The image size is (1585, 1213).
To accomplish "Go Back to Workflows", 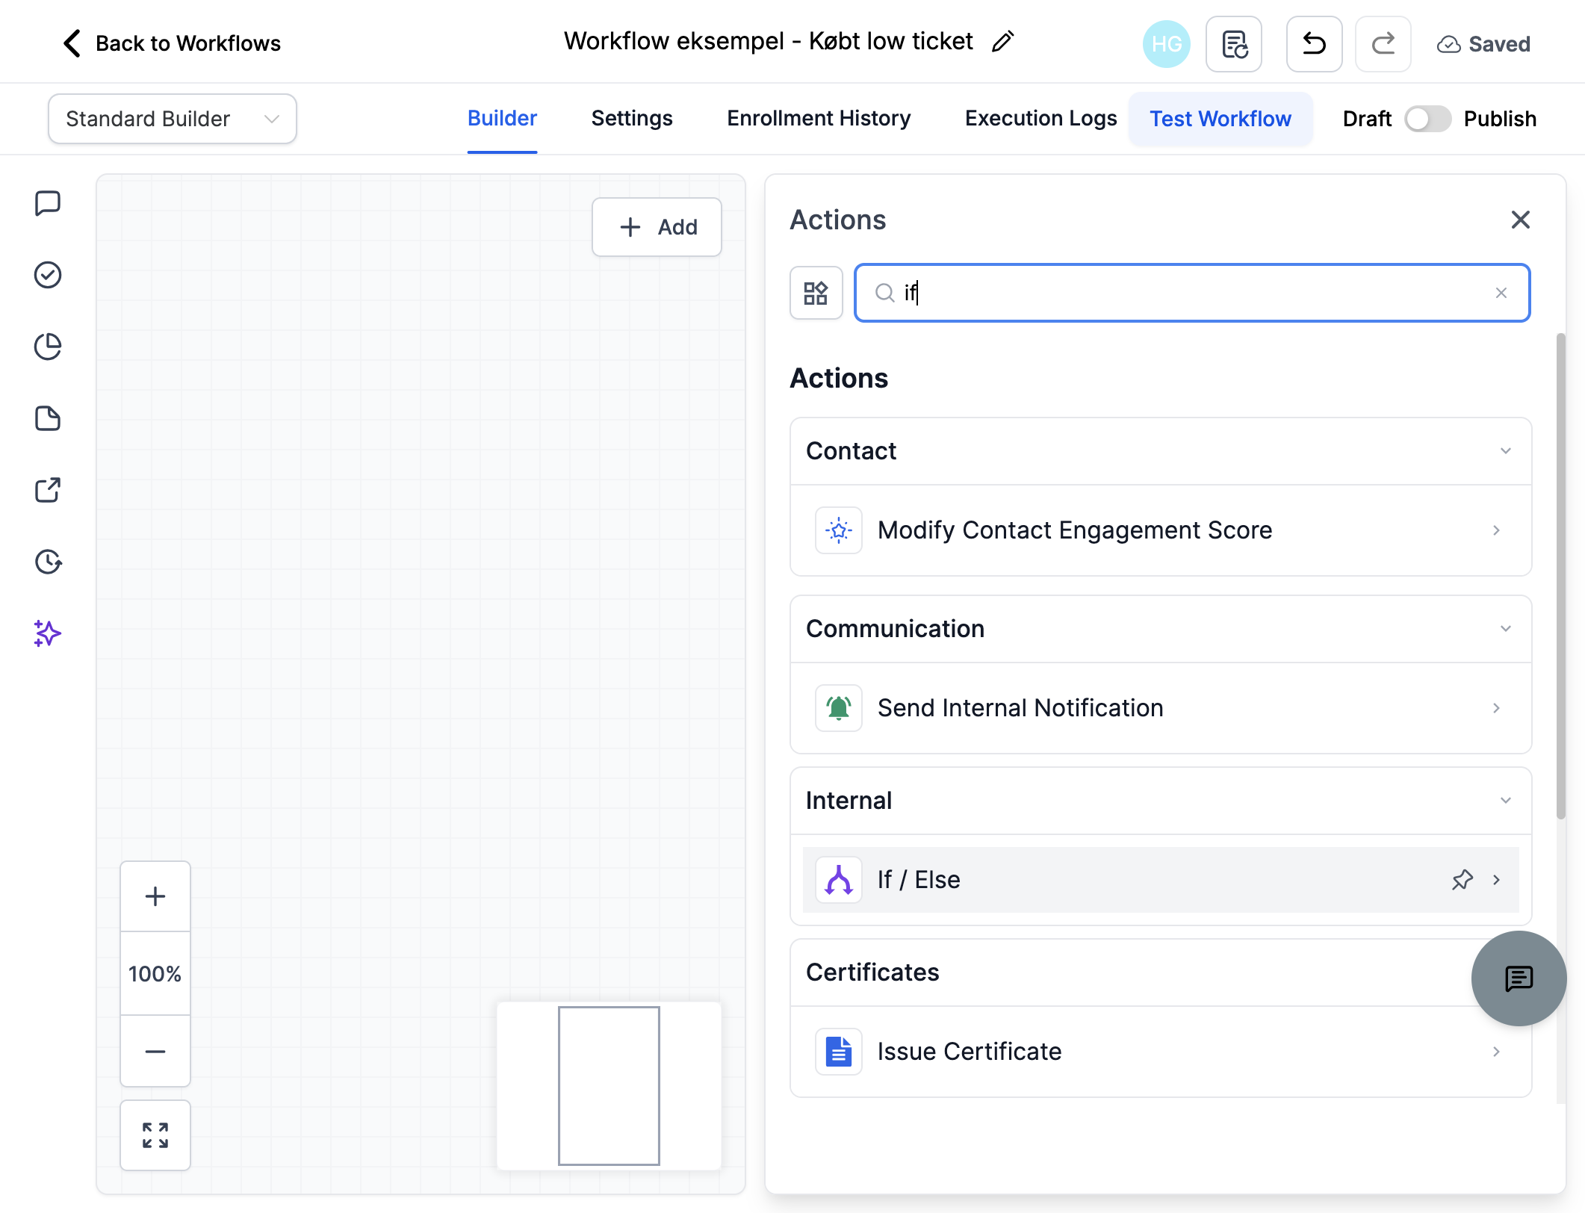I will click(x=172, y=43).
